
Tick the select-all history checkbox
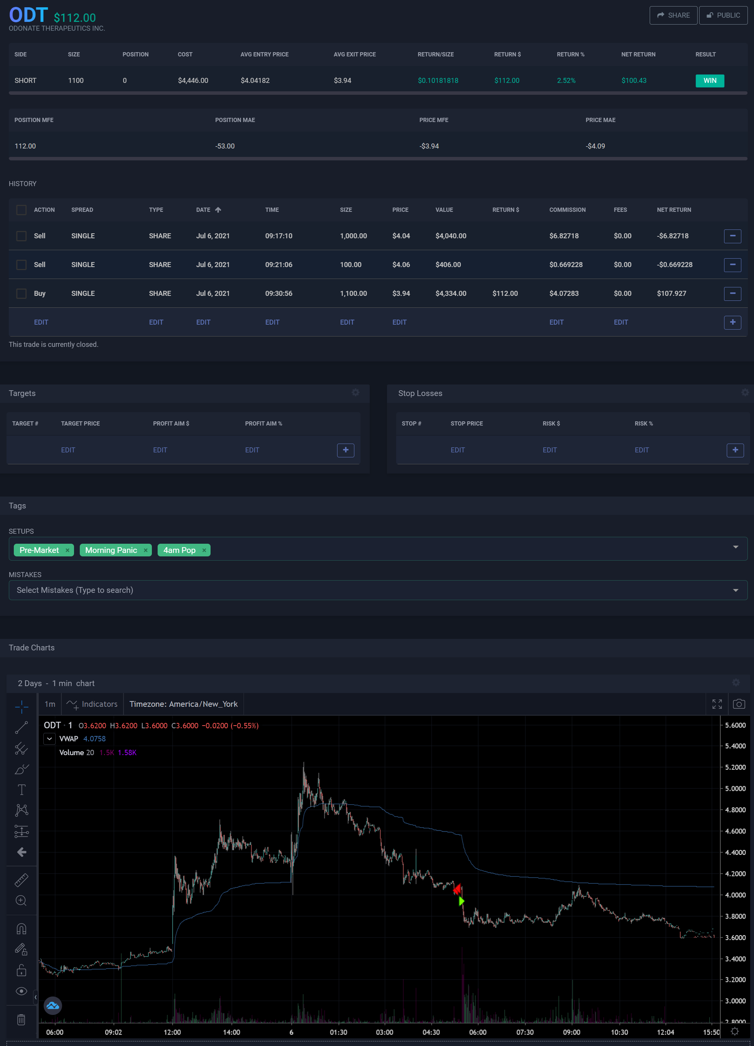click(21, 210)
